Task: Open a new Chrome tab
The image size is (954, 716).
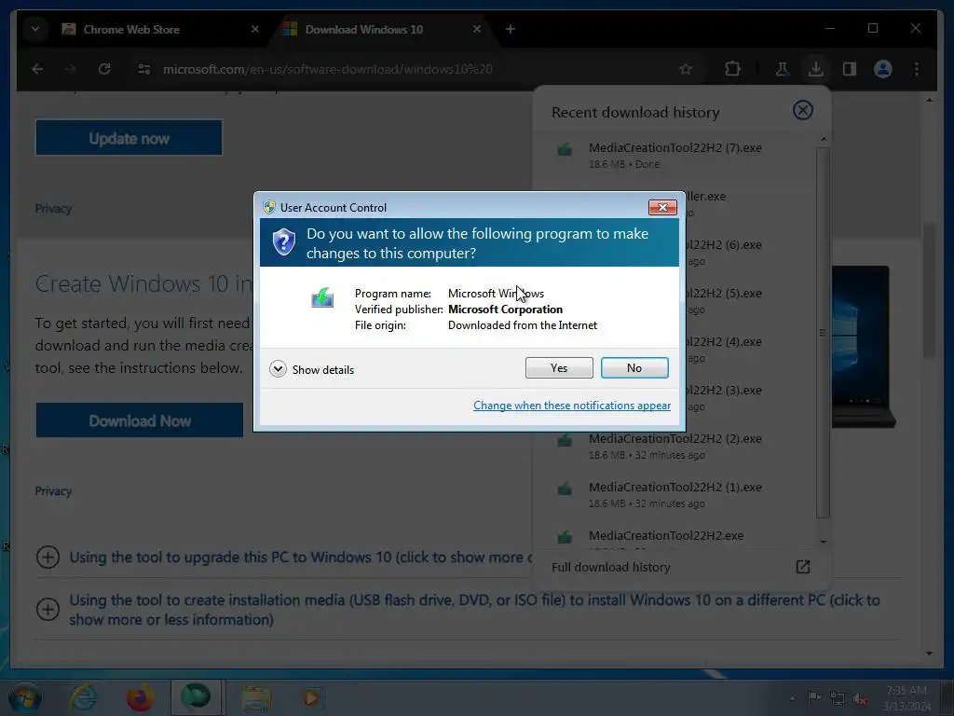Action: click(511, 29)
